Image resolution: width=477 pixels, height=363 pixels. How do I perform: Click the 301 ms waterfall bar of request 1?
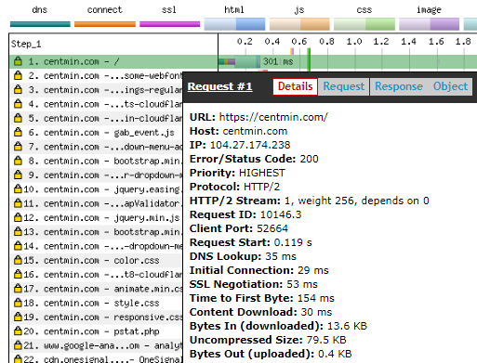pyautogui.click(x=239, y=61)
